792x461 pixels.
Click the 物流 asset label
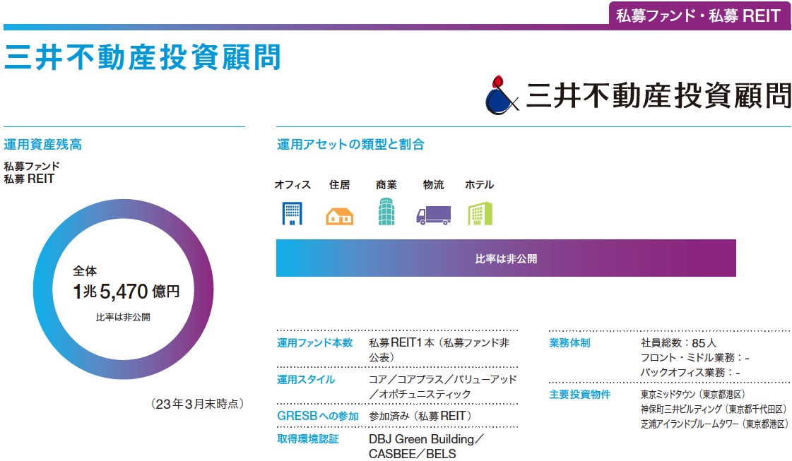click(433, 185)
